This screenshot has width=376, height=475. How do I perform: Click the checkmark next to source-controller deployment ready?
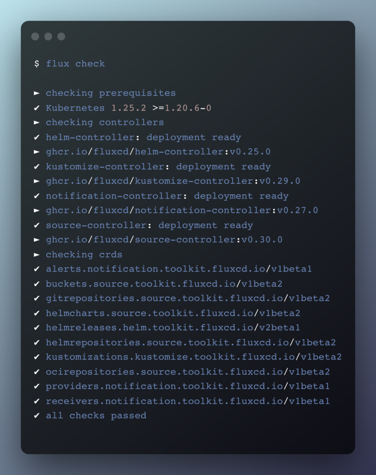pos(37,225)
